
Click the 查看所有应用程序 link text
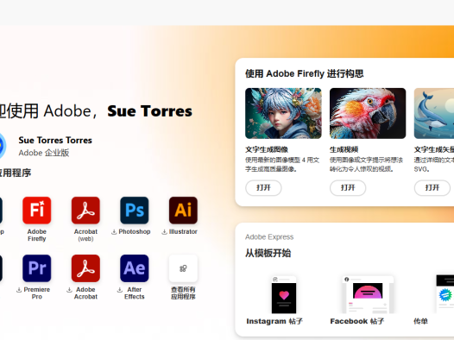pos(183,293)
